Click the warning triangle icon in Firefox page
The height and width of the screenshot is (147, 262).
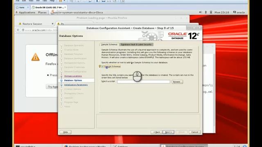(x=36, y=57)
